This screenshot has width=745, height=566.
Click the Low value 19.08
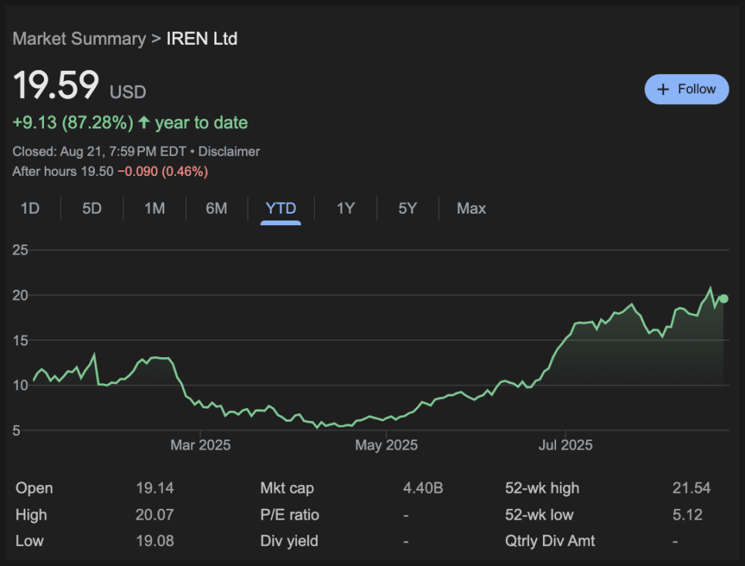click(155, 541)
